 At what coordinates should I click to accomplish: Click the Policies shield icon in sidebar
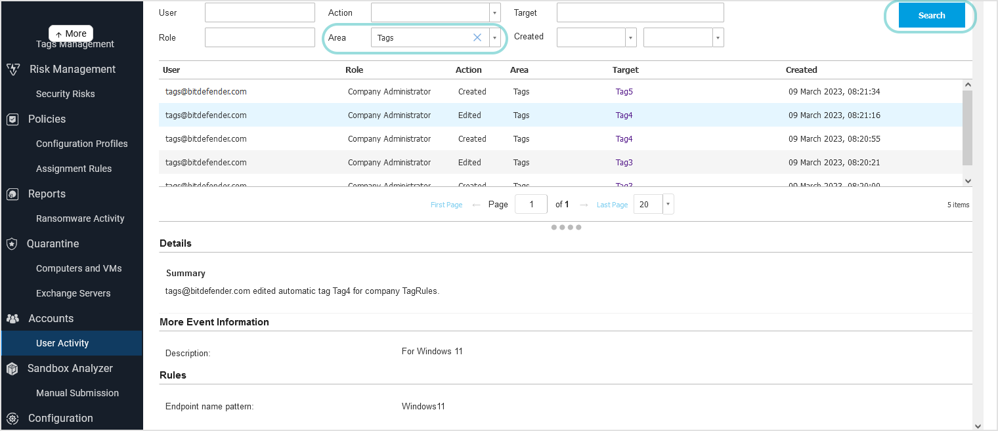13,119
